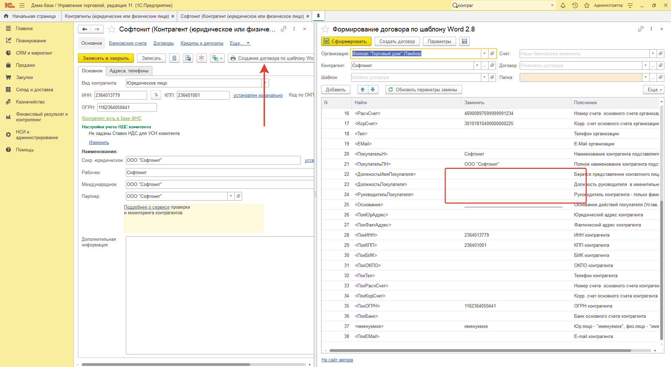The width and height of the screenshot is (671, 367).
Task: Open CRM и маркетинг section
Action: 34,53
